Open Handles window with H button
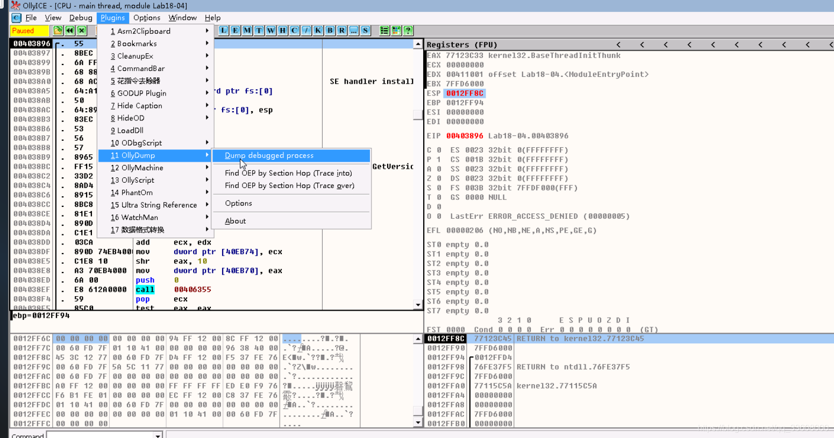Screen dimensions: 834x438 coord(283,30)
